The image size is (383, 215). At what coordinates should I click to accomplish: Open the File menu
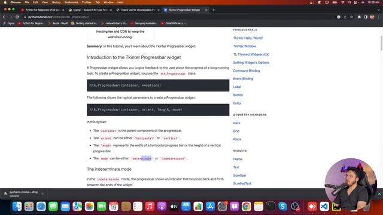coord(27,2)
